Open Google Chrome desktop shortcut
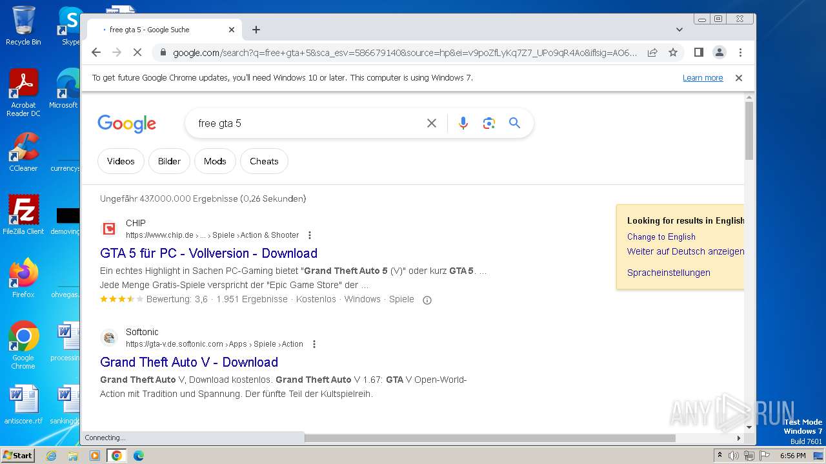 23,345
